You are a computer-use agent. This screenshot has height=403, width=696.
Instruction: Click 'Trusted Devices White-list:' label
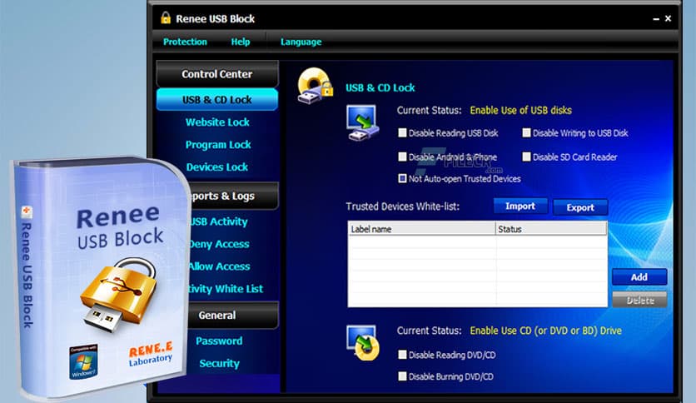(x=403, y=206)
